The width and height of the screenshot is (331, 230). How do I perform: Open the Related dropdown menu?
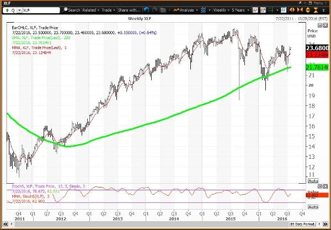tap(92, 10)
